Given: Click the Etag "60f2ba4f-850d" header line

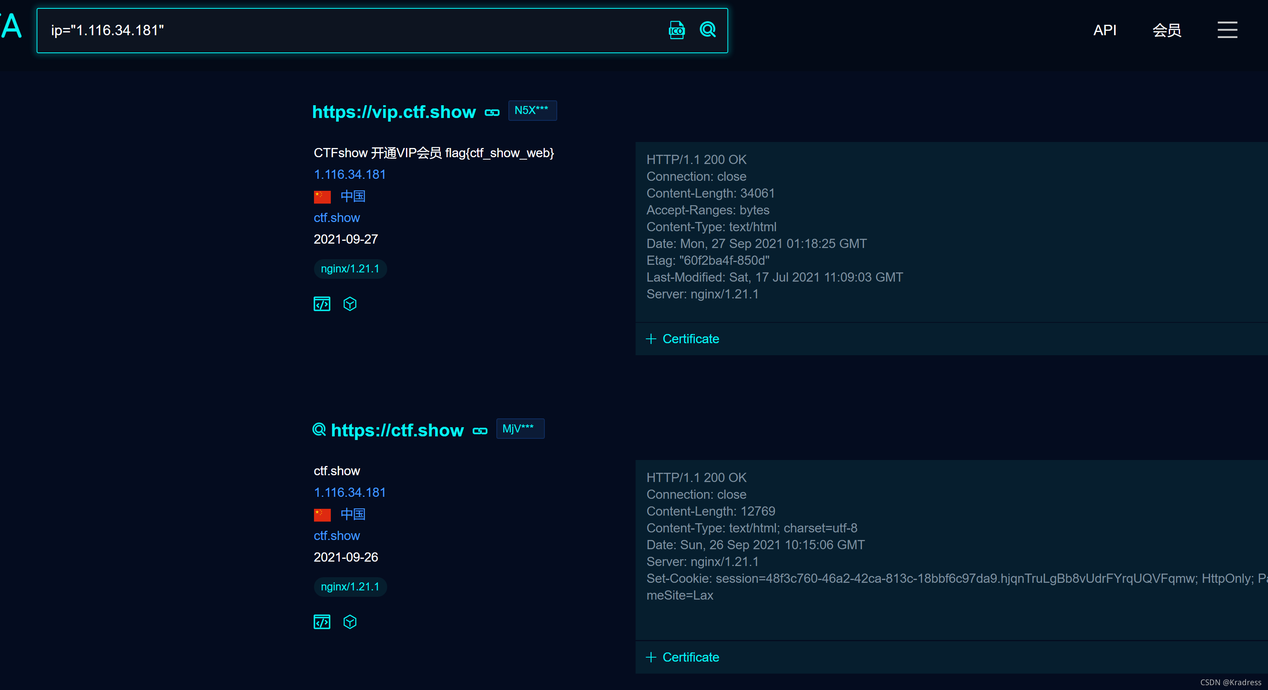Looking at the screenshot, I should 708,260.
